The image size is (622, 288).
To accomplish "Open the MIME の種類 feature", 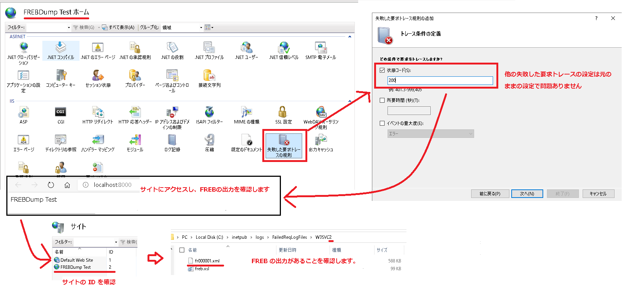I will point(246,115).
